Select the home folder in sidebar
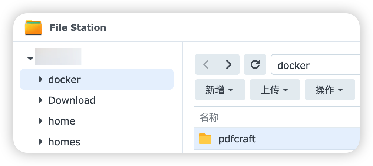 62,121
